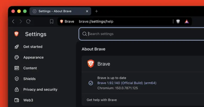Open Content settings section

tap(30, 68)
